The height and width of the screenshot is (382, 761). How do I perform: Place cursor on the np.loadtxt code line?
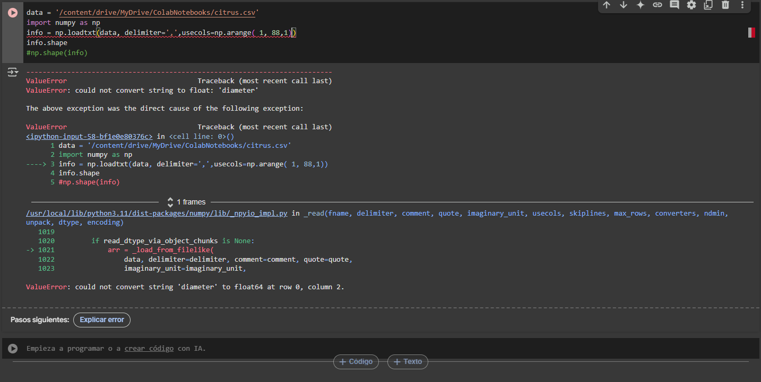pos(161,33)
